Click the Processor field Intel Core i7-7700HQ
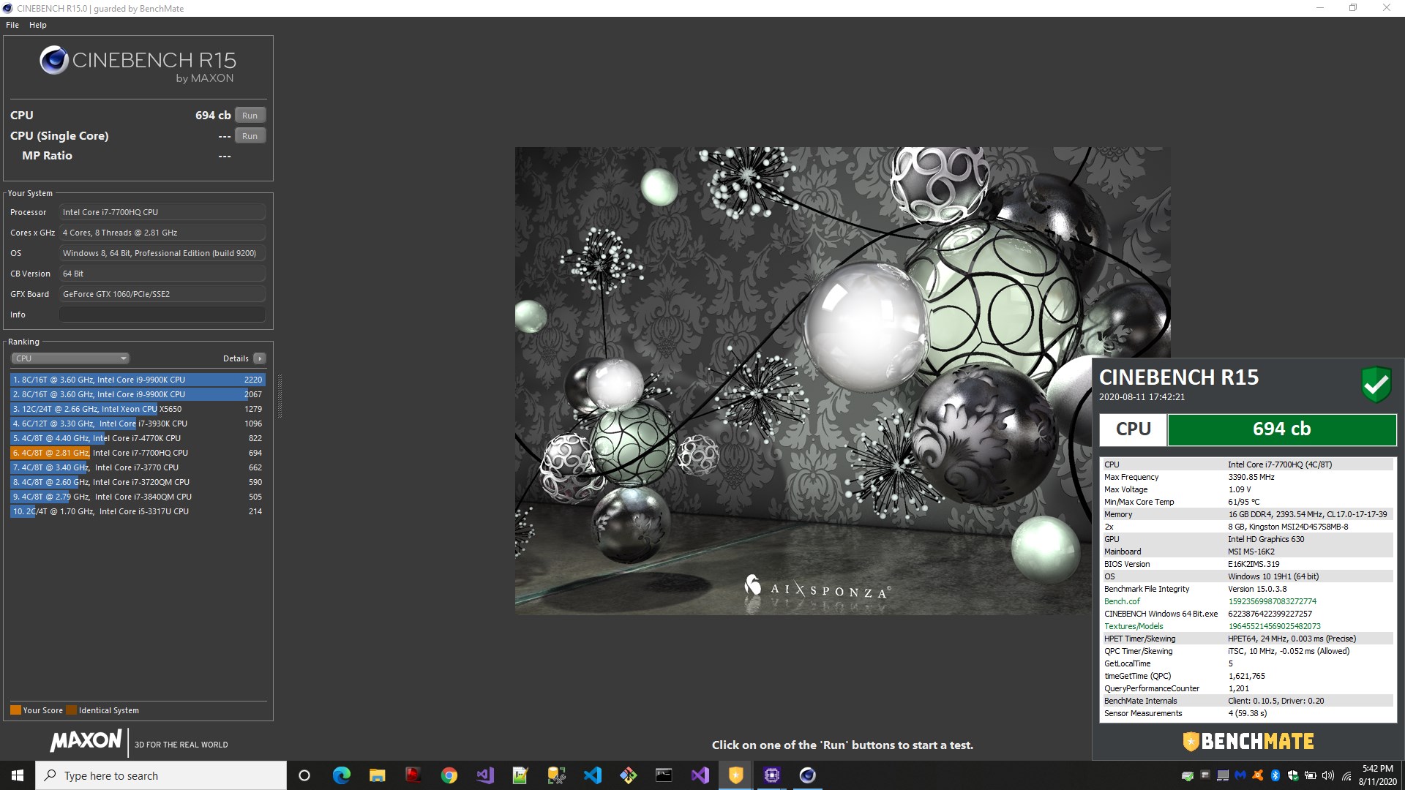The width and height of the screenshot is (1405, 790). click(162, 212)
